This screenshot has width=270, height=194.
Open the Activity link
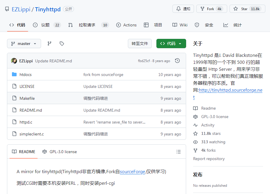pos(204,125)
